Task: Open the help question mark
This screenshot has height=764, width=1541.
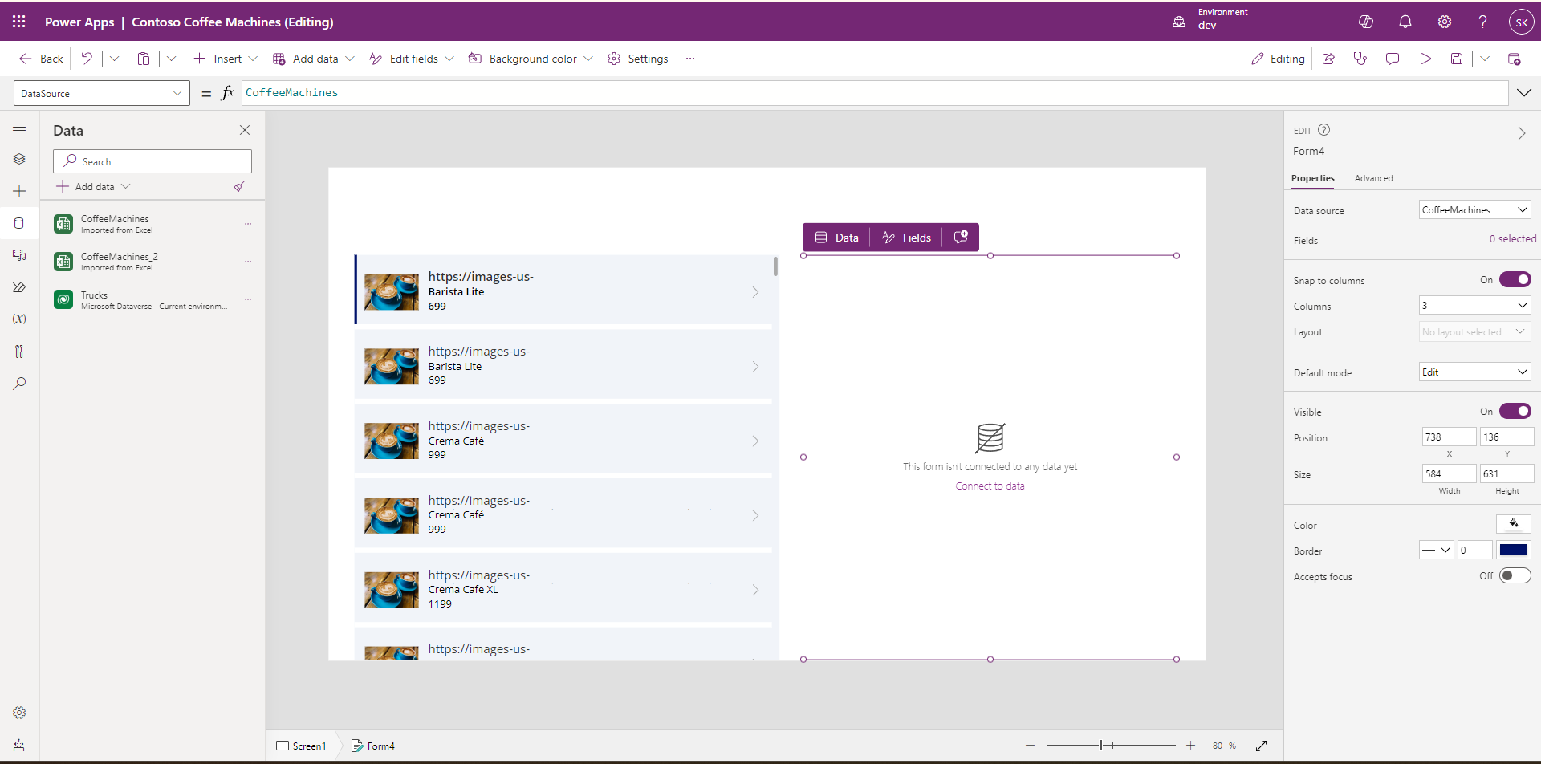Action: click(x=1483, y=22)
